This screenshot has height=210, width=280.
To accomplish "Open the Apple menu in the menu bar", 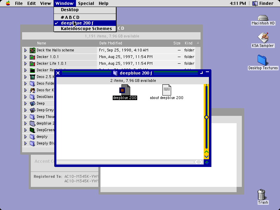I will click(x=8, y=3).
